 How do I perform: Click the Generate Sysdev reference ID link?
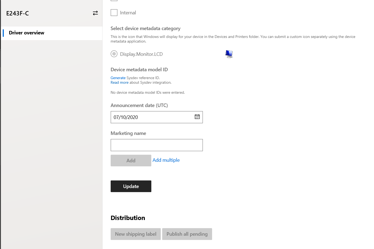pyautogui.click(x=118, y=78)
